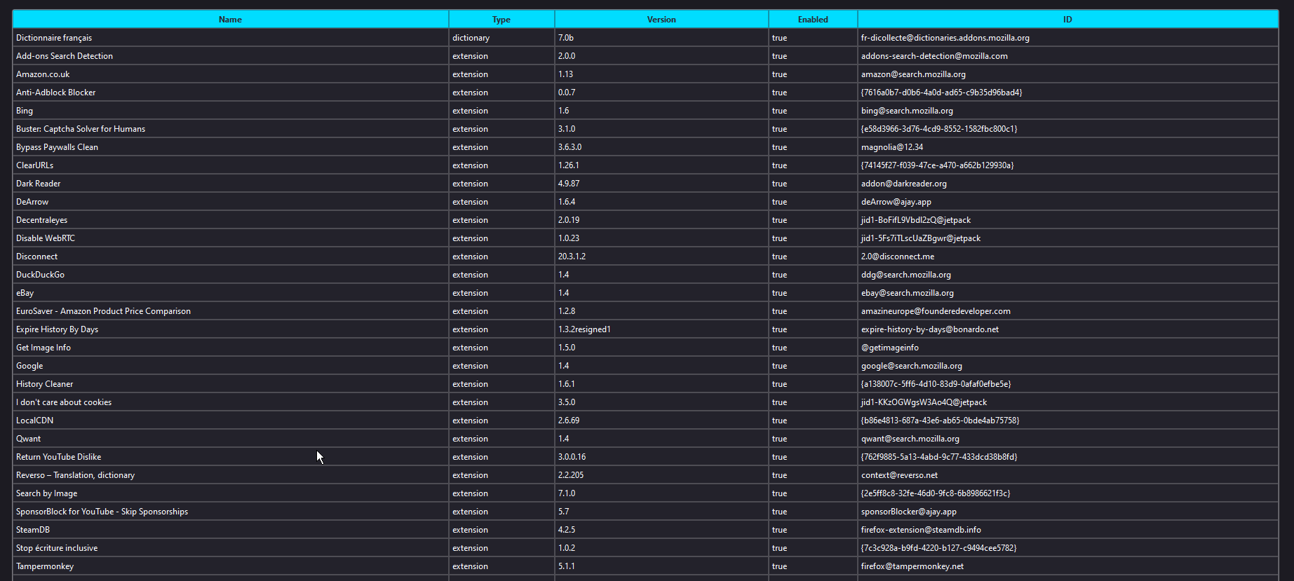Click SponsorBlock for YouTube - Skip Sponsorships
The height and width of the screenshot is (581, 1294).
pos(230,512)
